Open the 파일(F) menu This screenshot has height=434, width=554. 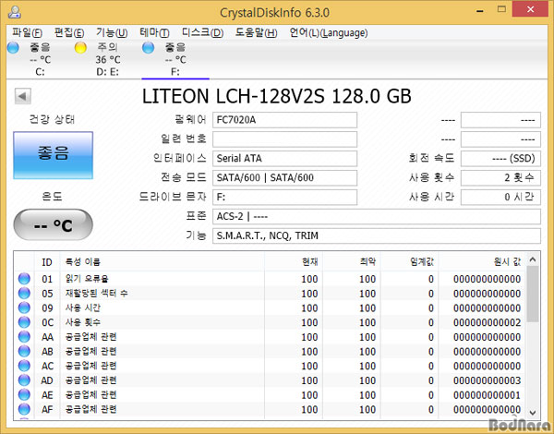[27, 33]
